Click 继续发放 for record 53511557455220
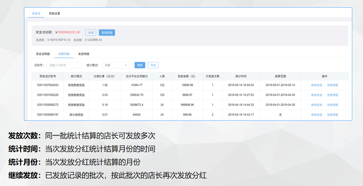Viewport: 363px width, 186px height. (317, 95)
